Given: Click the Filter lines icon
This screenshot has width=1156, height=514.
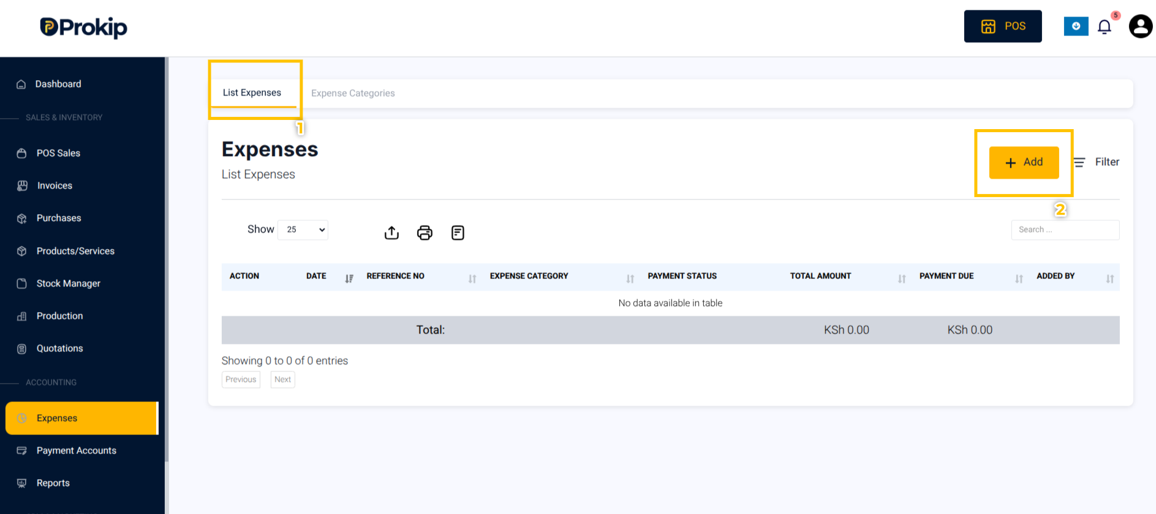Looking at the screenshot, I should 1079,162.
